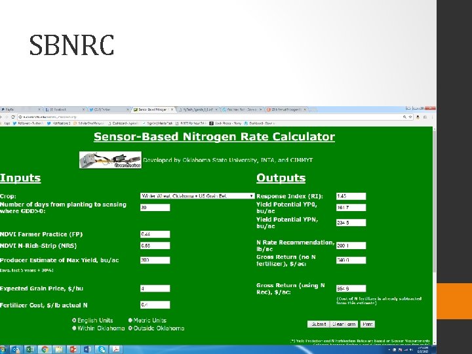The height and width of the screenshot is (354, 472).
Task: Switch to the Sensor Based Nitrogen tab
Action: click(153, 109)
